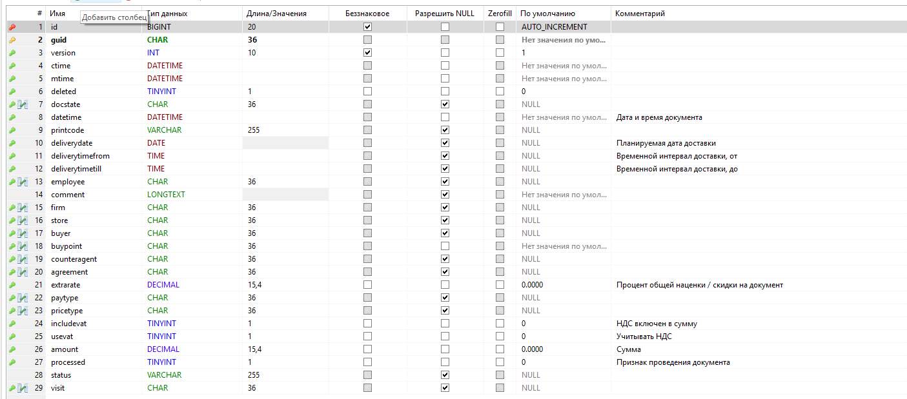Click the green index icon on amount row
Screen dimensions: 907x399
click(x=12, y=349)
